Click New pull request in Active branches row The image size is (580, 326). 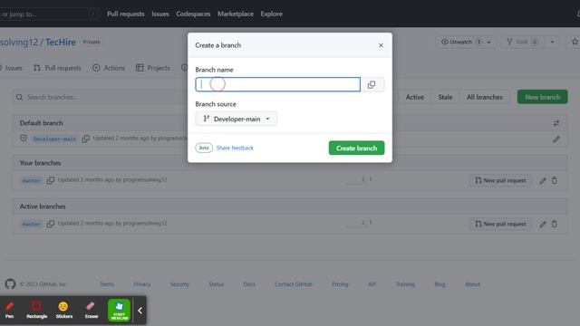(500, 224)
